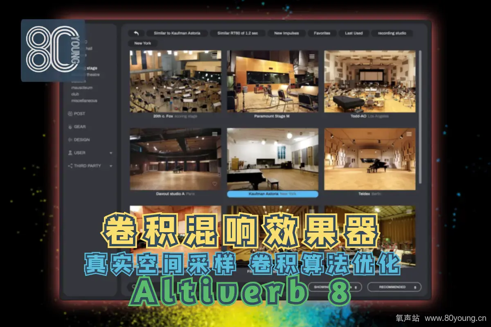491x327 pixels.
Task: Open the SHOWING filter dropdown
Action: pyautogui.click(x=336, y=287)
